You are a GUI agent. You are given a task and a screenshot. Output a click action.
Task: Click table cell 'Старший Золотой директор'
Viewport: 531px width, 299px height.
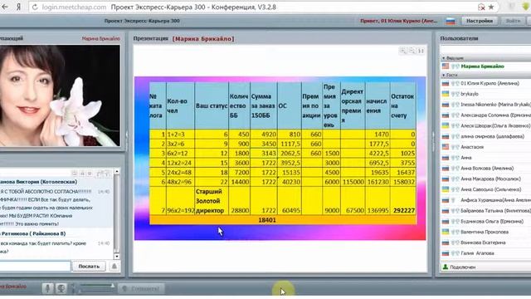[x=212, y=201]
